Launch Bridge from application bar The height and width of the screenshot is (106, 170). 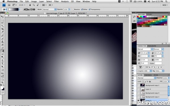tap(9, 5)
